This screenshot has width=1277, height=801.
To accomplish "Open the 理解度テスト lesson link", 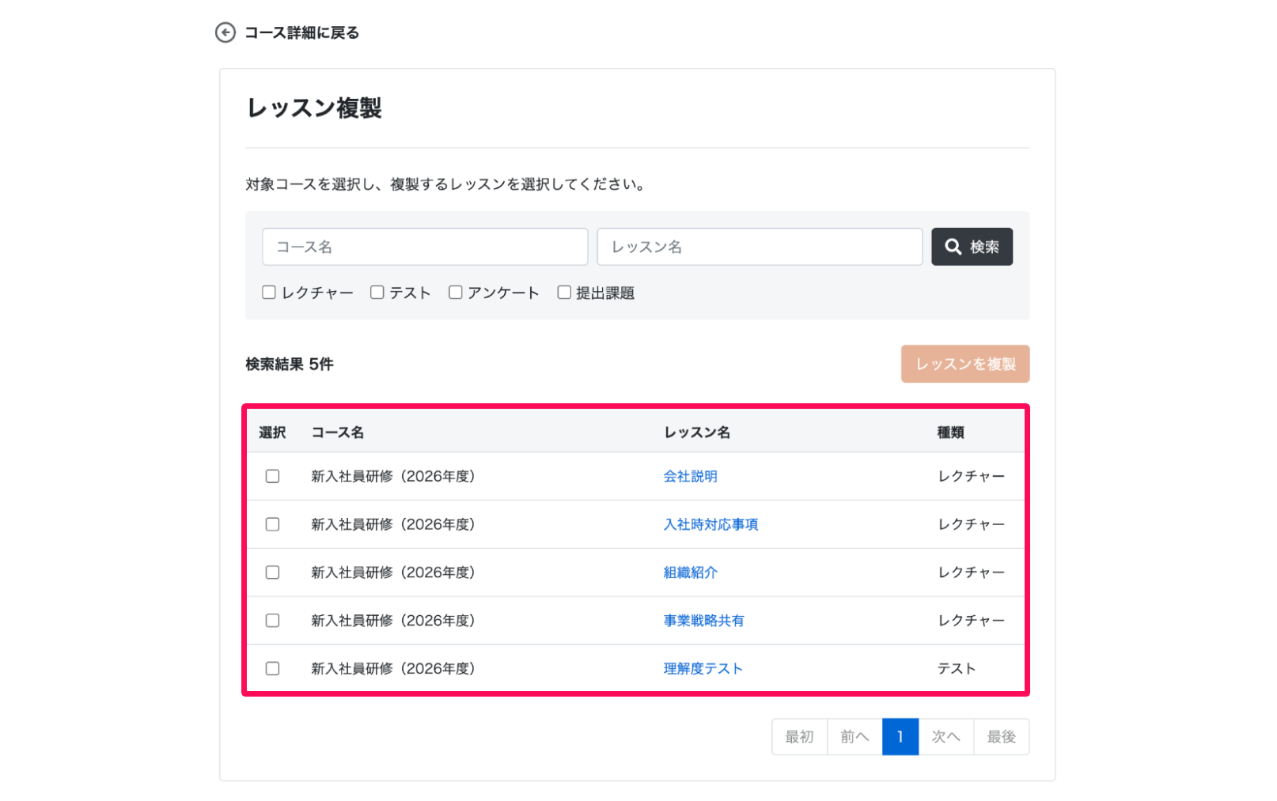I will point(703,669).
